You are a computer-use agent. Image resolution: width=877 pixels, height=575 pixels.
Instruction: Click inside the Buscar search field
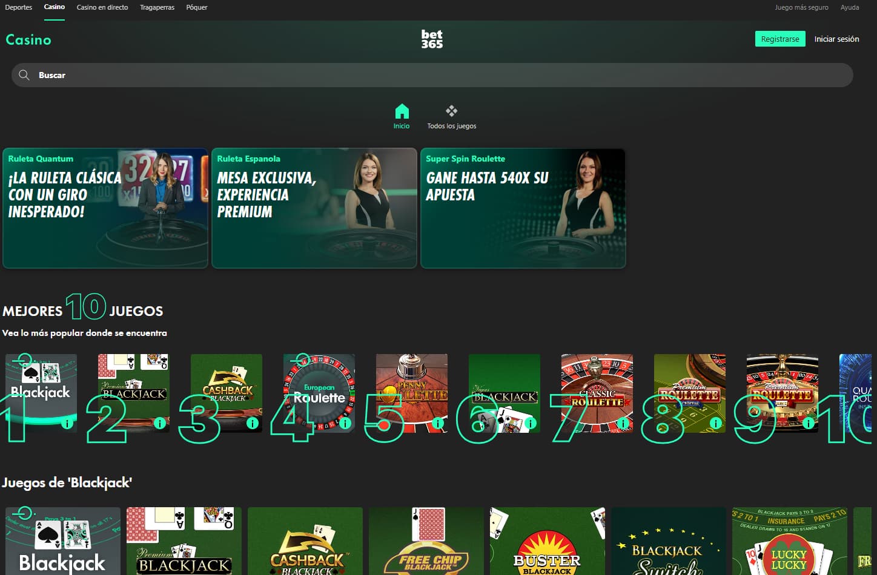click(242, 74)
